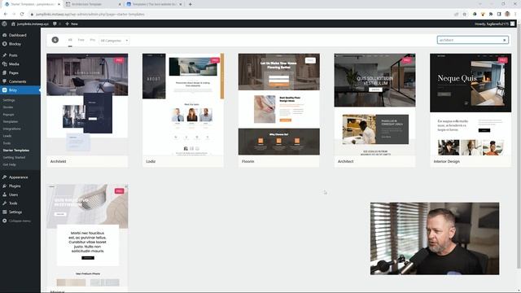Click the Posts pin icon
Screen dimensions: 521x293
[x=4, y=55]
